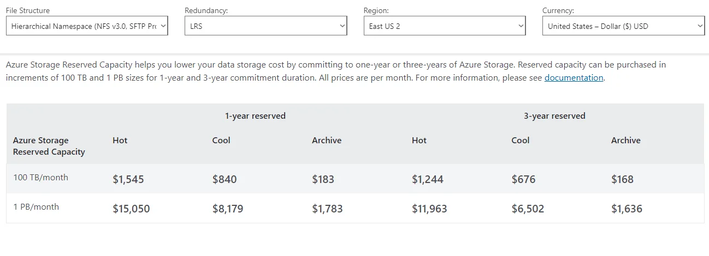Click the Redundancy: label

click(206, 10)
